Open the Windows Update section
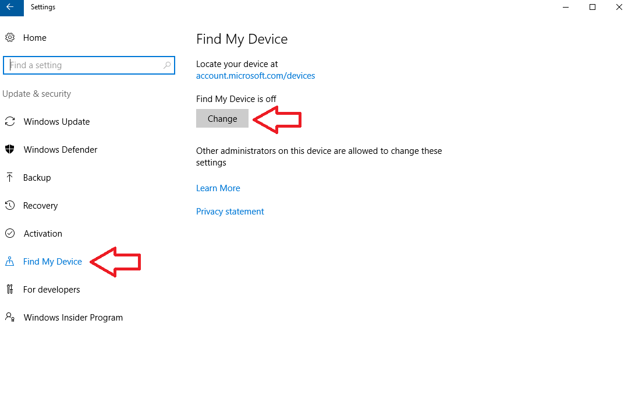Viewport: 628px width, 408px height. click(x=56, y=122)
